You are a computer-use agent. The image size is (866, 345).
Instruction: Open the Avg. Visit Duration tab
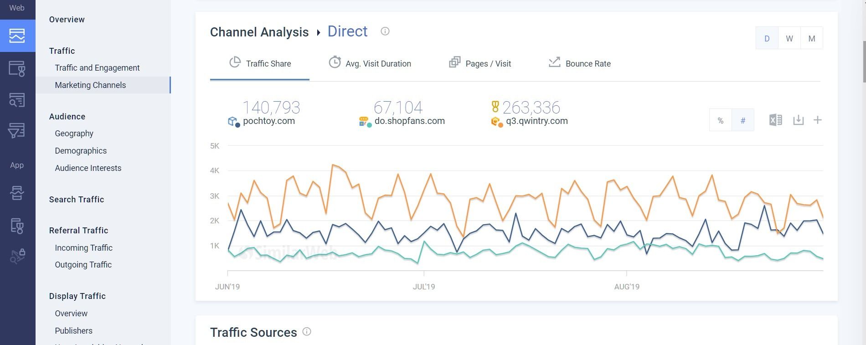370,63
